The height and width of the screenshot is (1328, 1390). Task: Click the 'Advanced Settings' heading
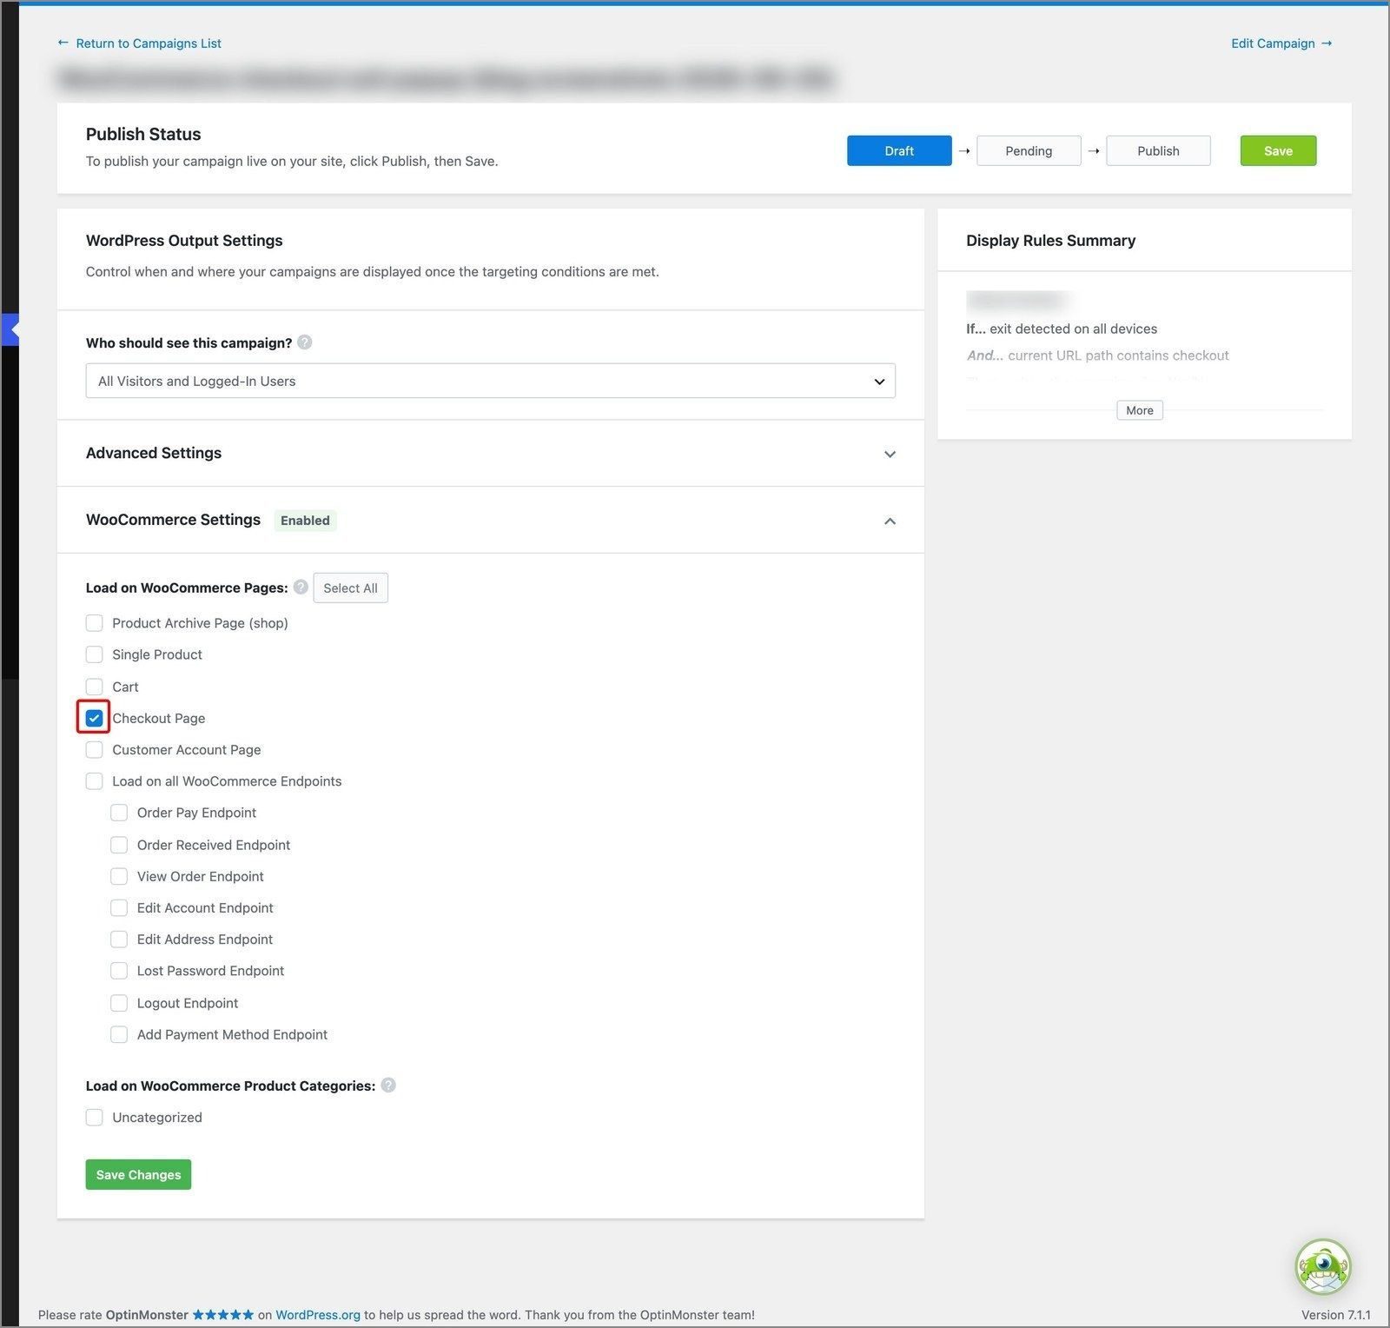154,453
